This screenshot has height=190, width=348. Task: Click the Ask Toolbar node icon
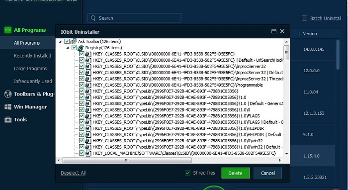pyautogui.click(x=74, y=41)
